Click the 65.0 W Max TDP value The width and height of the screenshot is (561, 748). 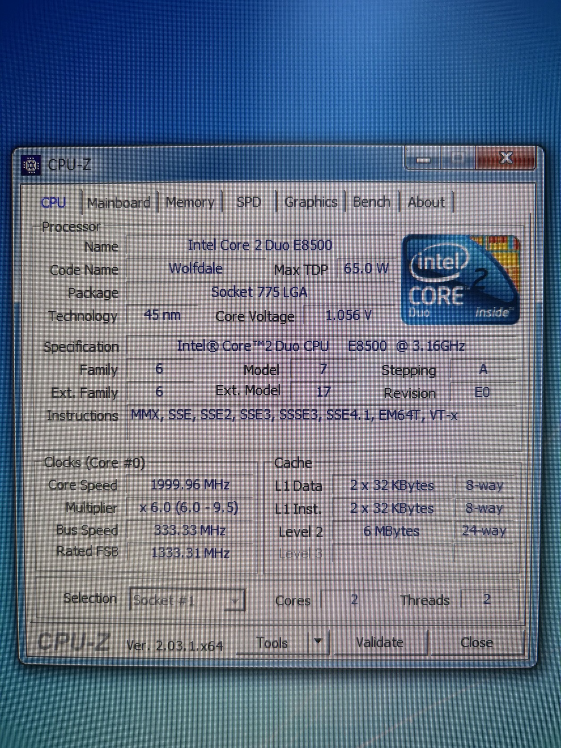366,268
